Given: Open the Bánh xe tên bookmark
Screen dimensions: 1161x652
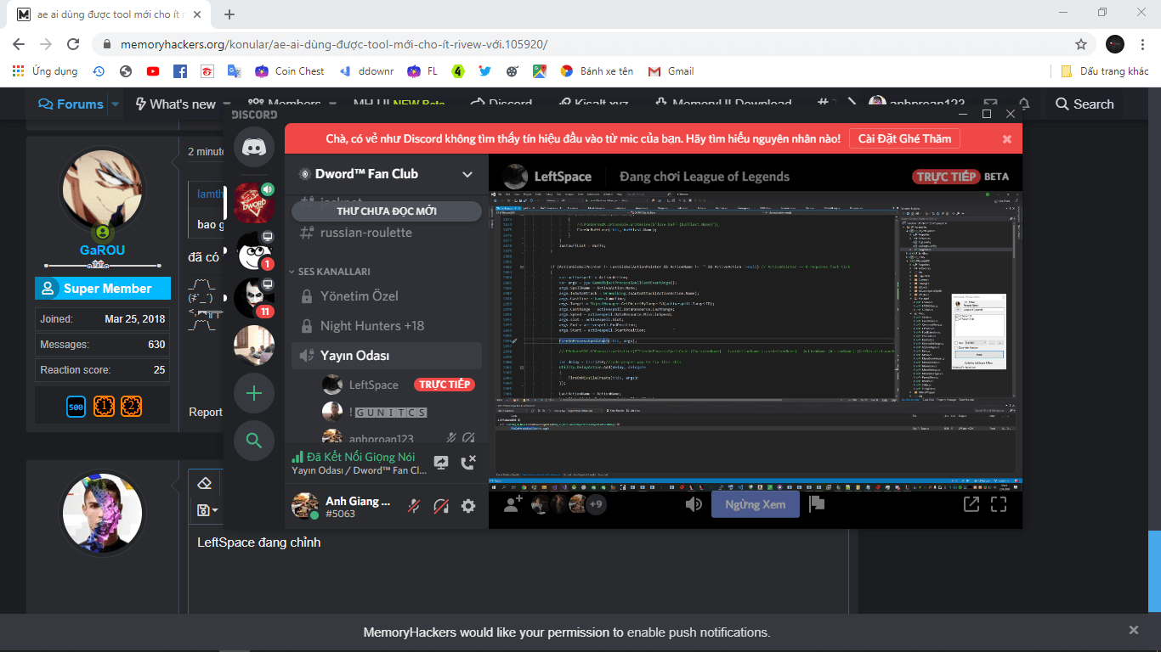Looking at the screenshot, I should [x=597, y=71].
